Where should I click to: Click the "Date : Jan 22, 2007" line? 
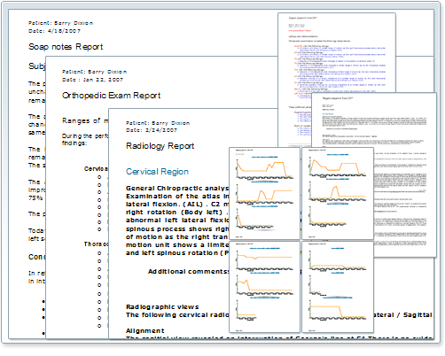click(x=92, y=80)
